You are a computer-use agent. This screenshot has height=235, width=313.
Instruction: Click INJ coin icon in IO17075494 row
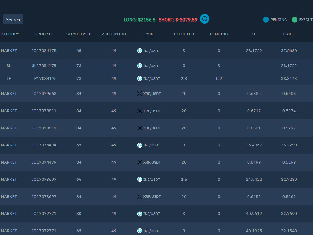[x=140, y=145]
